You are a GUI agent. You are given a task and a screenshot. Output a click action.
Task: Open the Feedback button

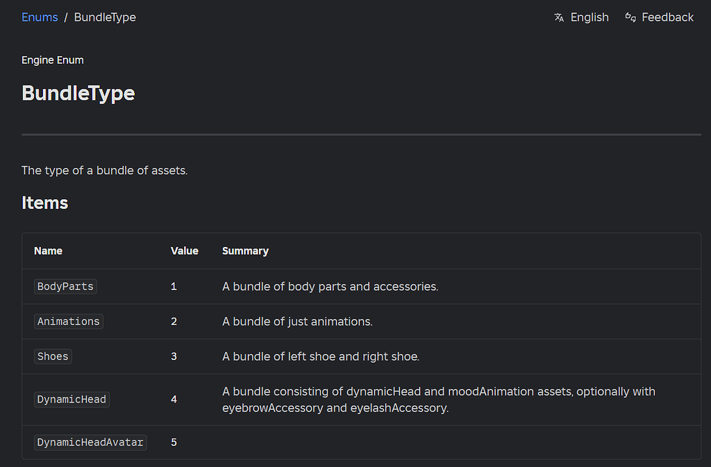(660, 17)
